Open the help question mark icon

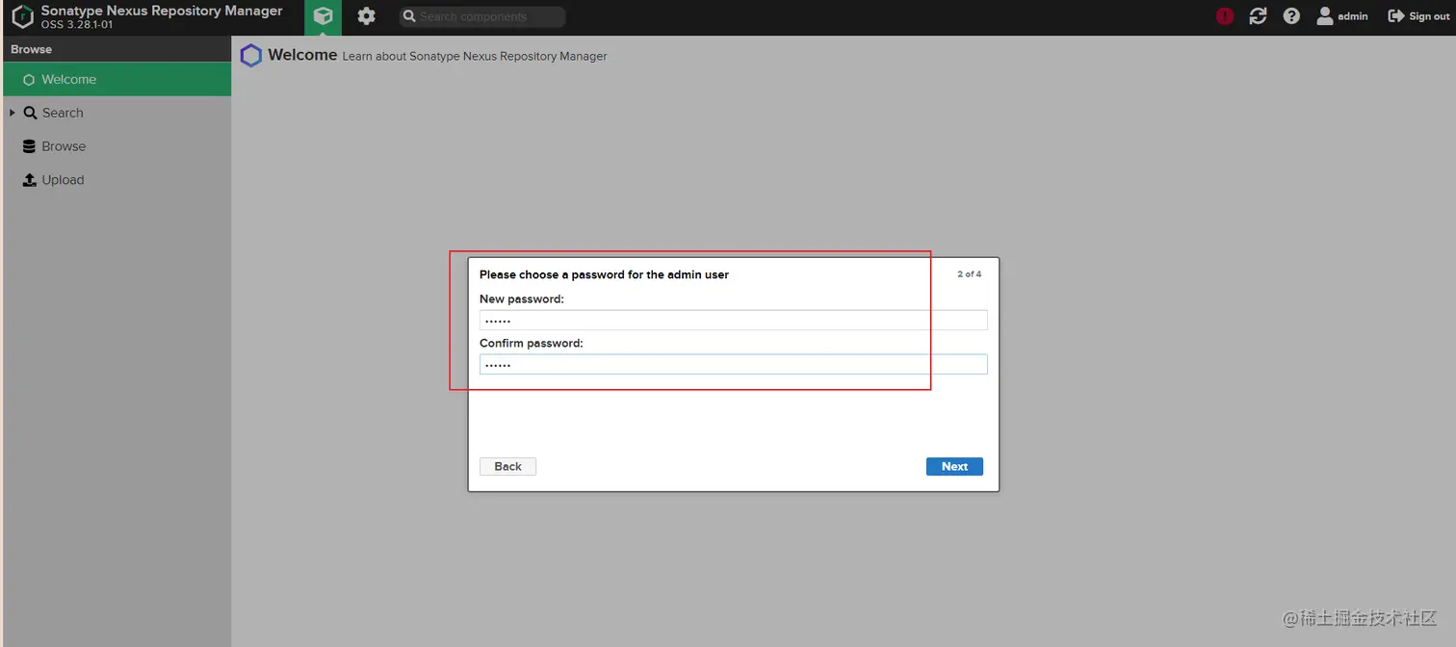pyautogui.click(x=1291, y=16)
